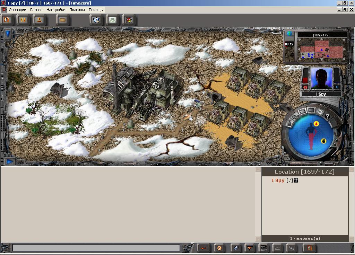Click the top arrow of the minimap
This screenshot has height=255, width=355.
[x=322, y=39]
